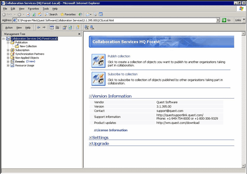Viewport: 247px width, 174px height.
Task: Click the refresh icon in application toolbar
Action: click(x=70, y=28)
